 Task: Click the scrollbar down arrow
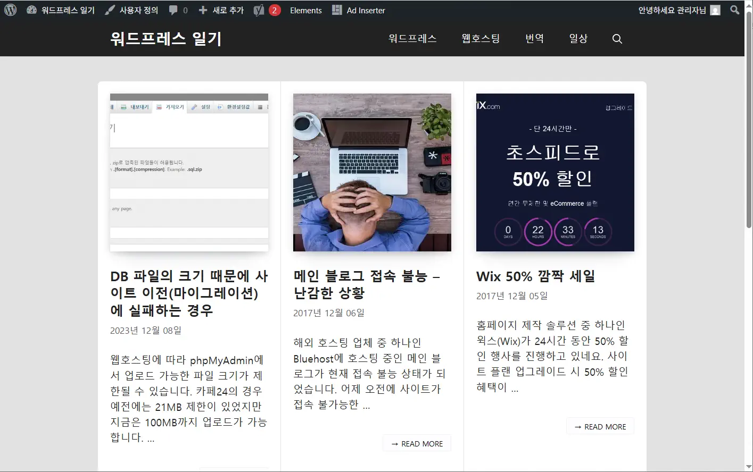[x=748, y=467]
